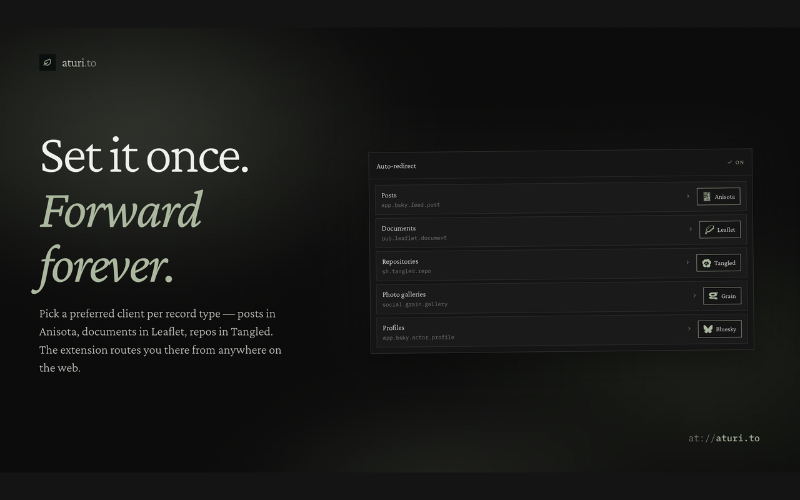Open the aturi.to home link

79,62
